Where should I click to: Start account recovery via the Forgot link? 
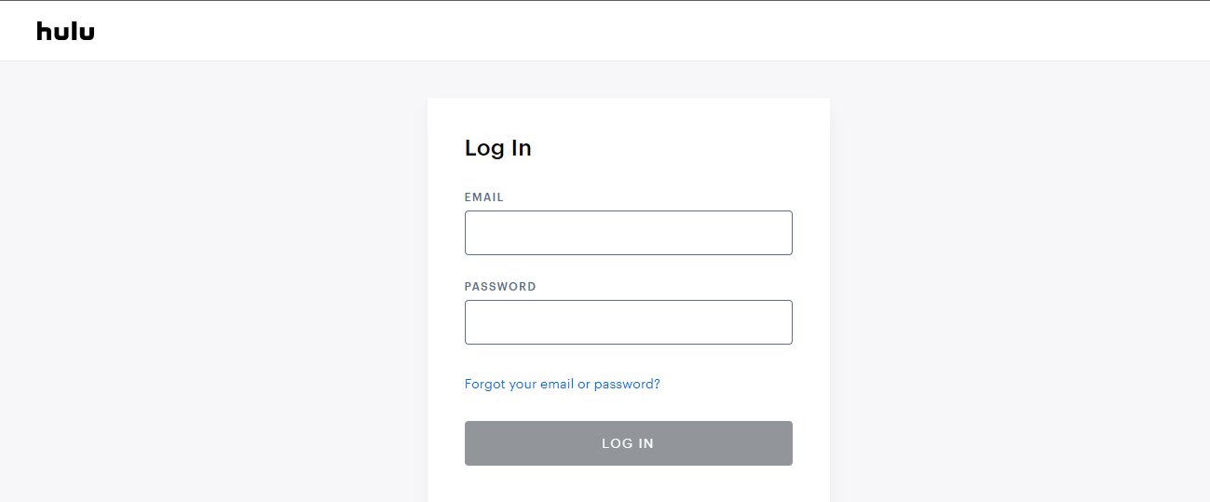pos(562,384)
